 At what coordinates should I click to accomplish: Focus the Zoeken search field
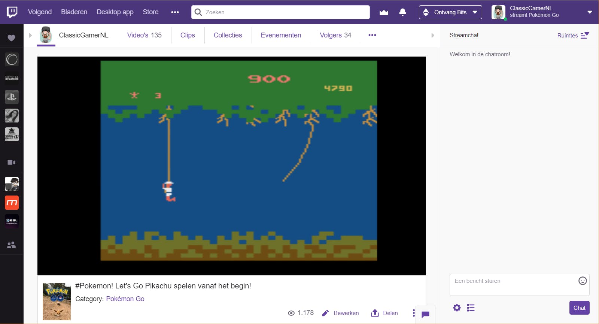pyautogui.click(x=280, y=12)
